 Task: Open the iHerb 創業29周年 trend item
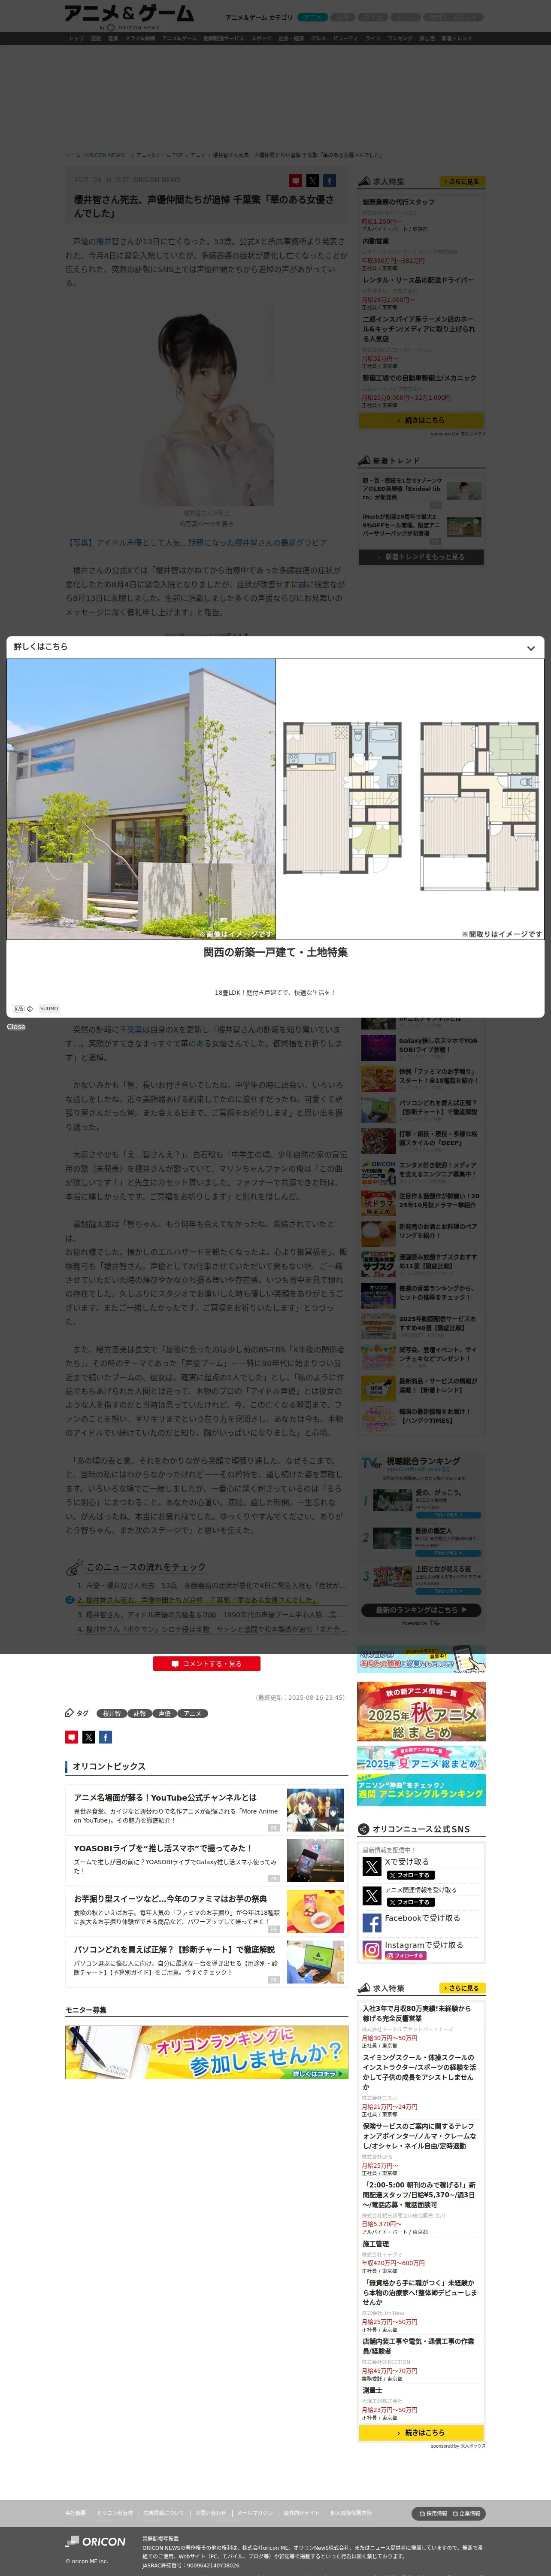pos(421,526)
